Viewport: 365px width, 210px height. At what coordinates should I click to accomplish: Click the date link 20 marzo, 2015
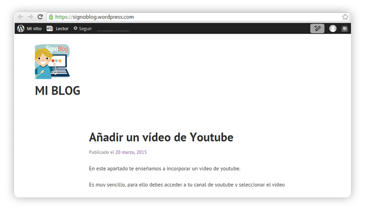pyautogui.click(x=131, y=152)
